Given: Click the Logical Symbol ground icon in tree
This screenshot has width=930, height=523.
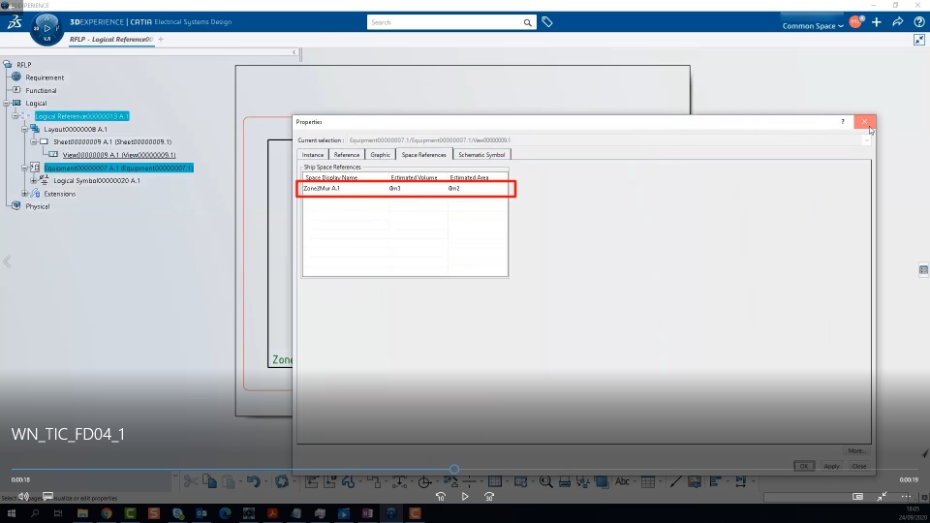Looking at the screenshot, I should 45,180.
